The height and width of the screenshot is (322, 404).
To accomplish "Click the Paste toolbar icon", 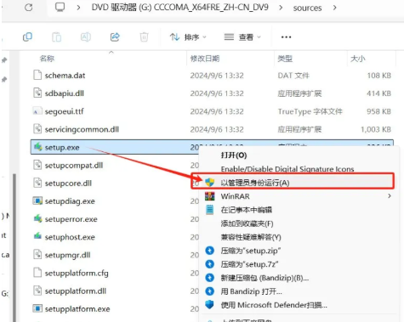I will [x=57, y=37].
